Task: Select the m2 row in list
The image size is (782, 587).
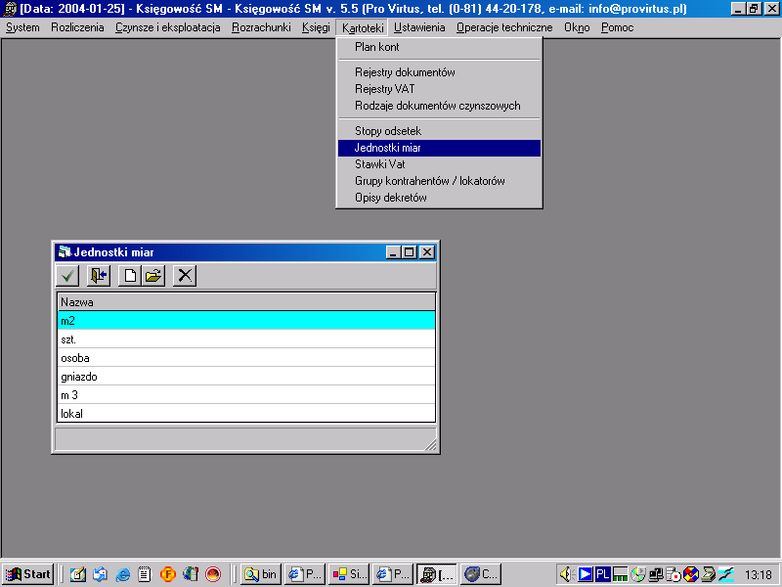Action: tap(246, 321)
